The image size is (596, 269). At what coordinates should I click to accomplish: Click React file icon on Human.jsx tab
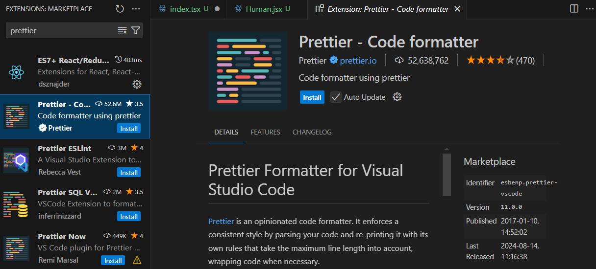click(x=238, y=9)
